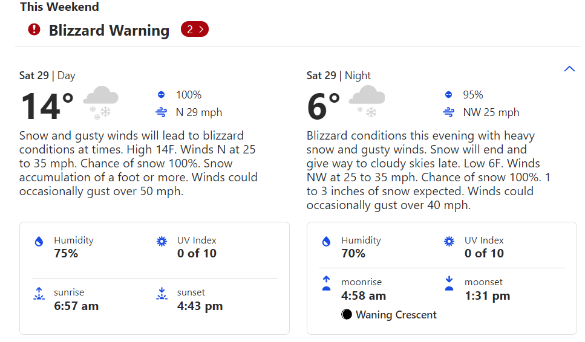Click the nighttime snow cloud icon
The height and width of the screenshot is (342, 585).
click(367, 102)
